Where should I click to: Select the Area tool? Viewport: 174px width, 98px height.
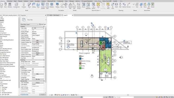point(98,5)
